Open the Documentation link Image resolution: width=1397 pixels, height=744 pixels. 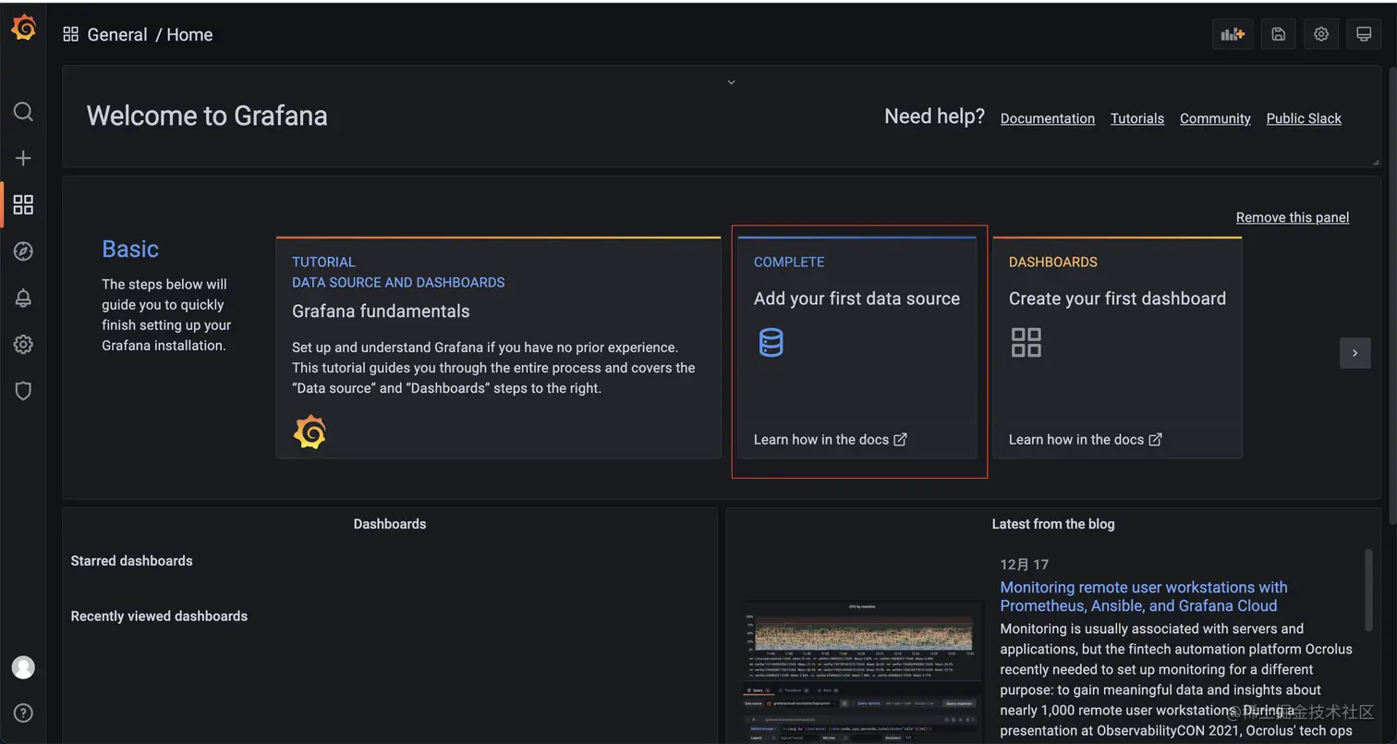[x=1047, y=118]
